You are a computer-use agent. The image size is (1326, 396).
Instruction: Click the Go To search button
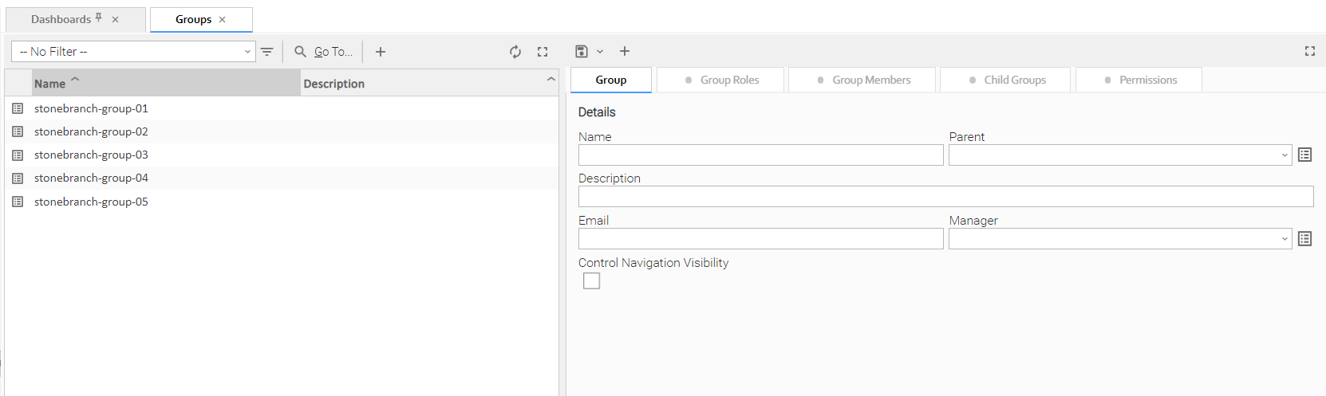(323, 52)
